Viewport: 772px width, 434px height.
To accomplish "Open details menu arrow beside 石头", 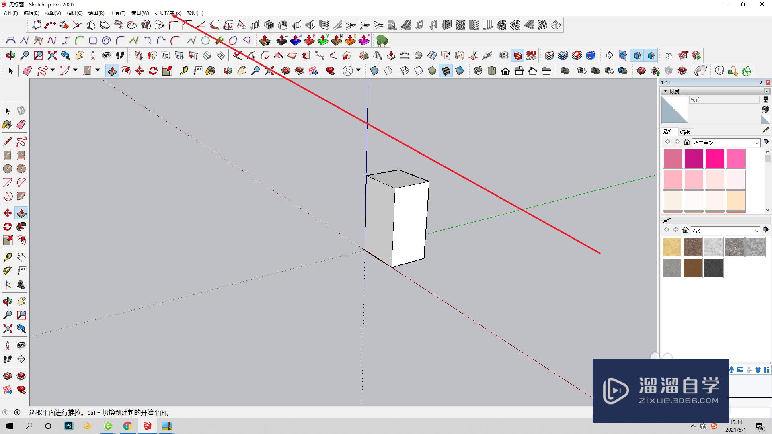I will point(766,230).
